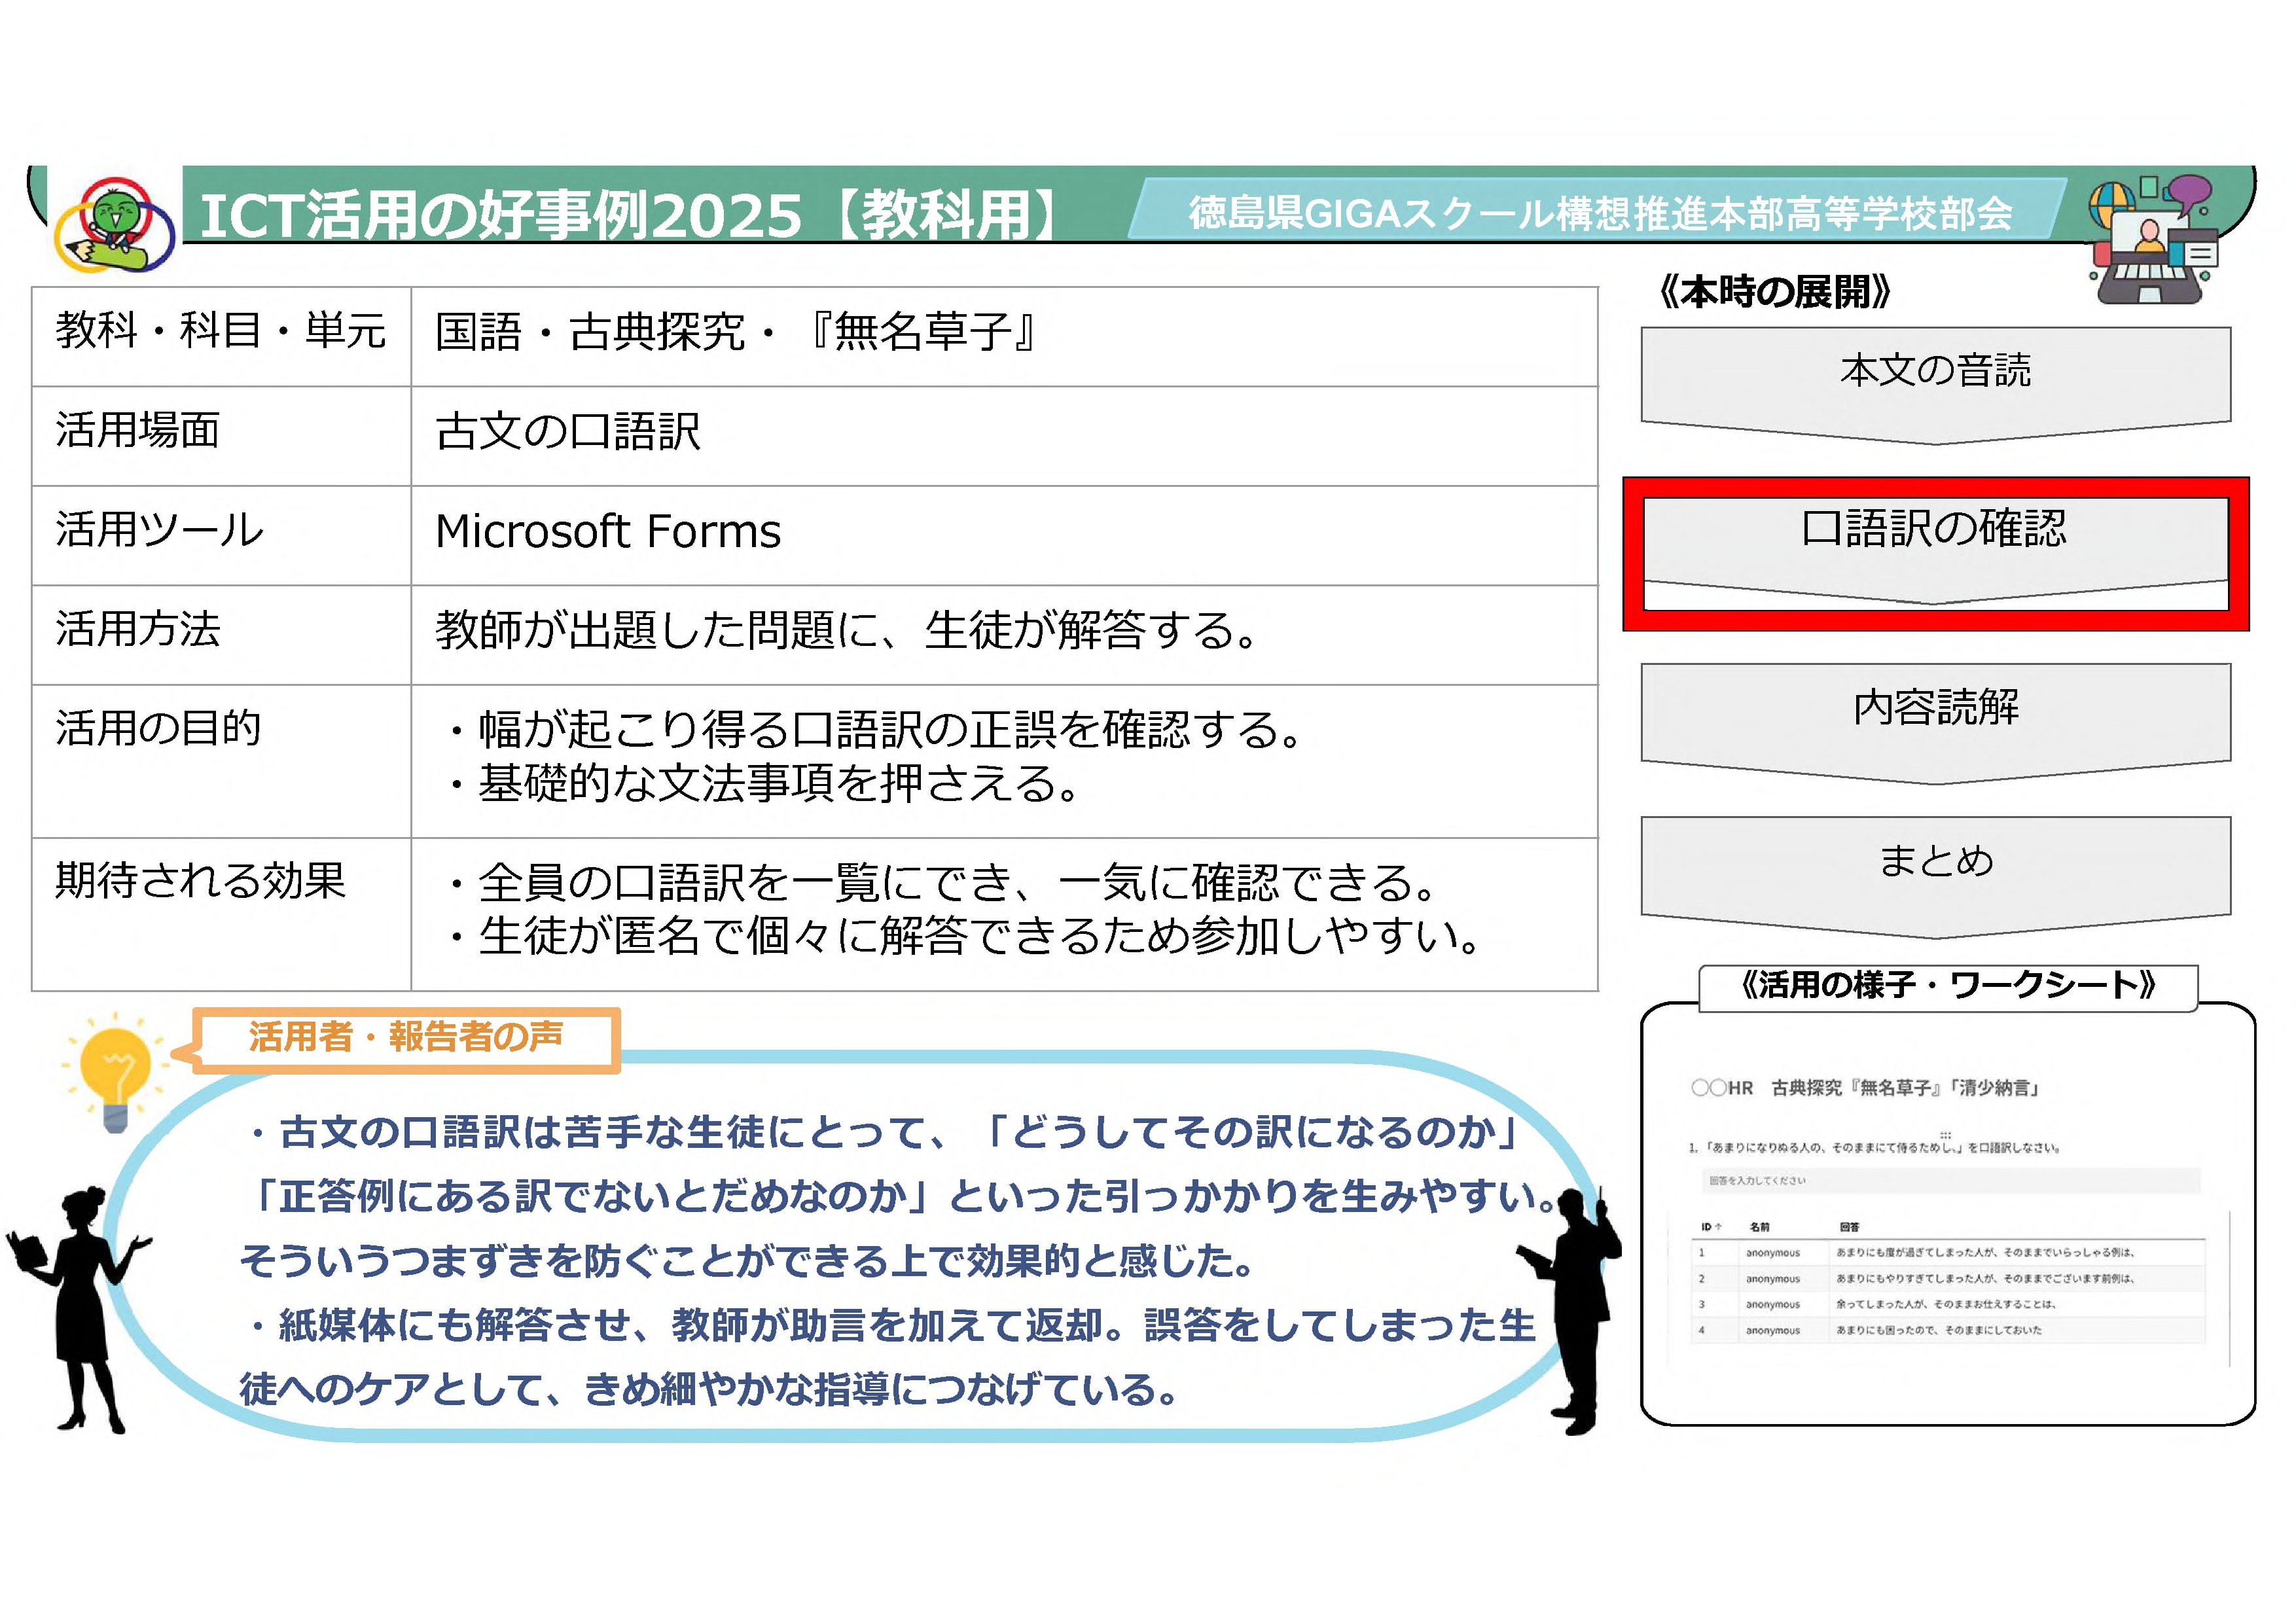Click the drag handle dots above question 1
This screenshot has height=1623, width=2296.
[x=1945, y=1135]
